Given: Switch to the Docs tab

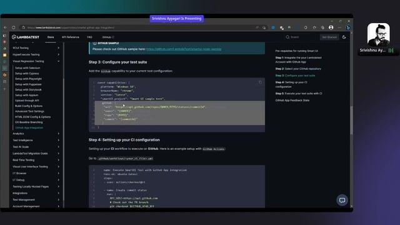Looking at the screenshot, I should click(51, 37).
